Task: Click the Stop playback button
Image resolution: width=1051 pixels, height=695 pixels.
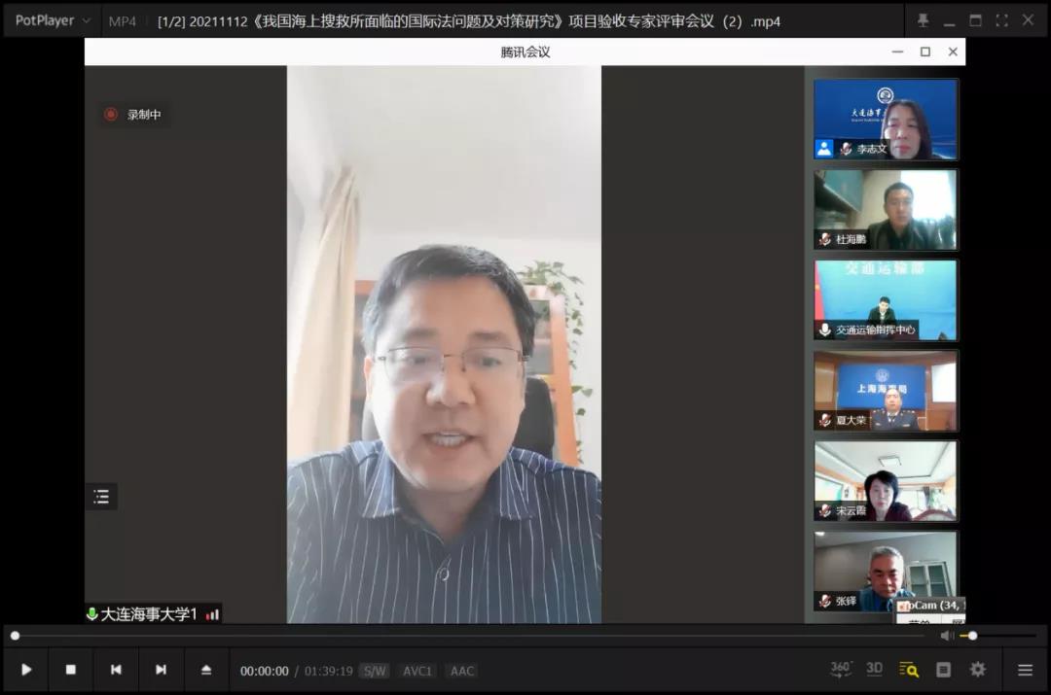Action: [x=70, y=670]
